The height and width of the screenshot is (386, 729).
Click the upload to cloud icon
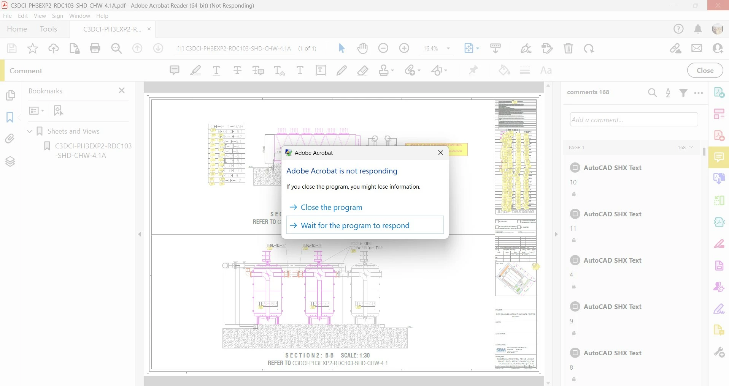[x=54, y=48]
